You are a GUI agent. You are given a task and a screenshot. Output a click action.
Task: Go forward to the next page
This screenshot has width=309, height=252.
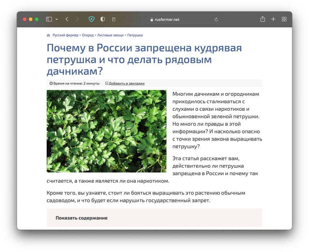tap(77, 19)
